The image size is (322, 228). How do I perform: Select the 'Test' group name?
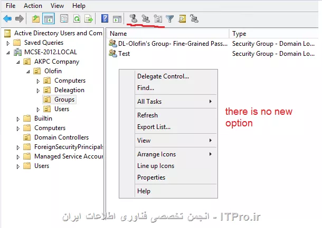tap(124, 54)
